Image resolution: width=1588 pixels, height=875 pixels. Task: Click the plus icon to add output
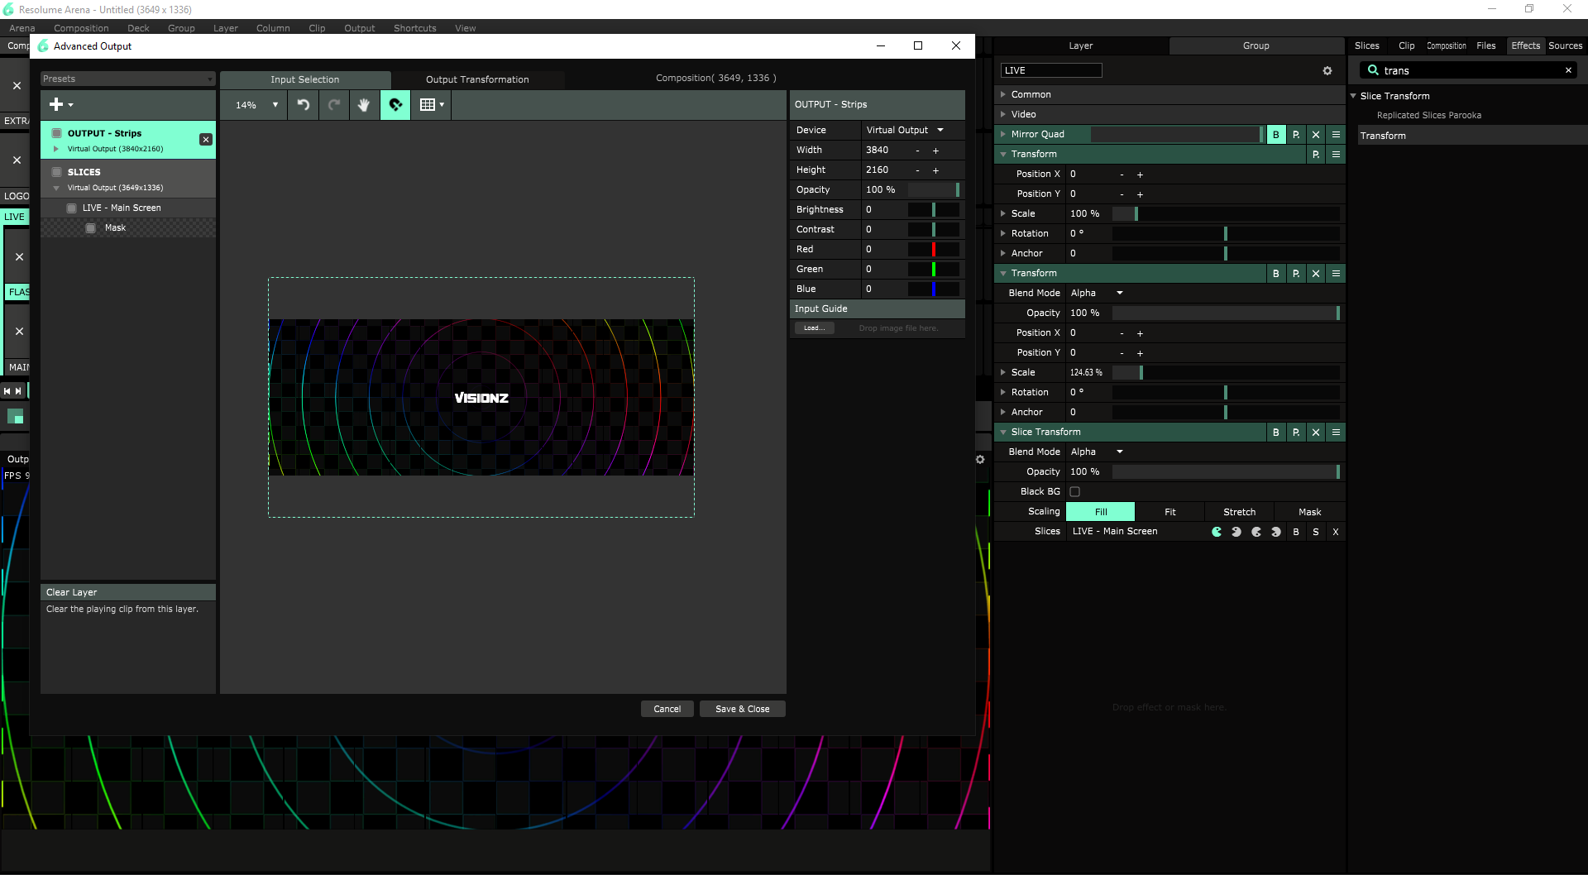57,104
